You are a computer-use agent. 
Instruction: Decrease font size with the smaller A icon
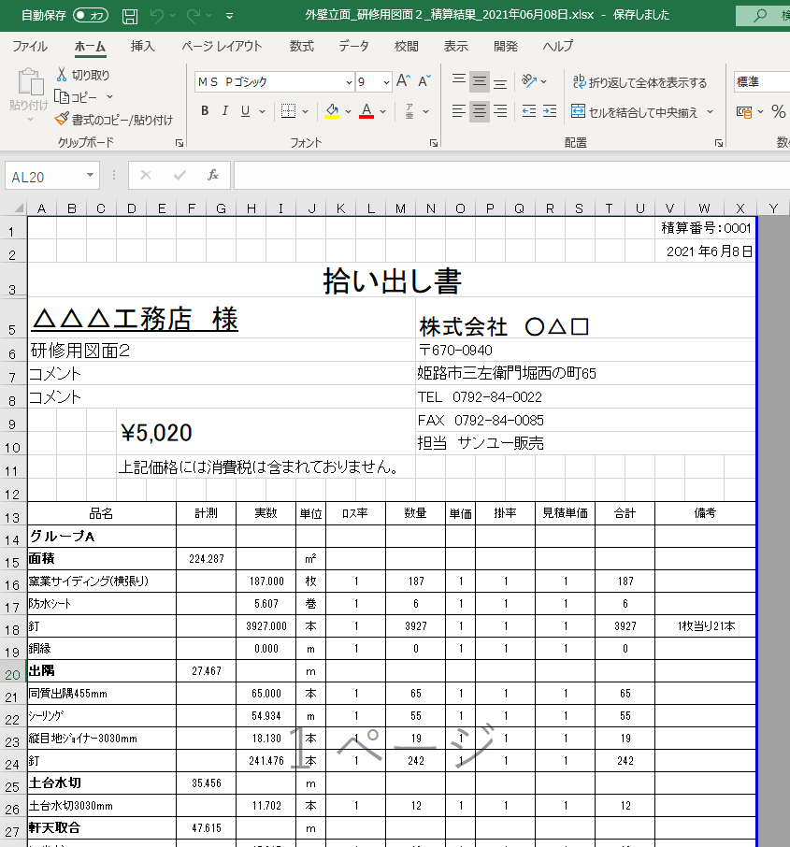424,81
